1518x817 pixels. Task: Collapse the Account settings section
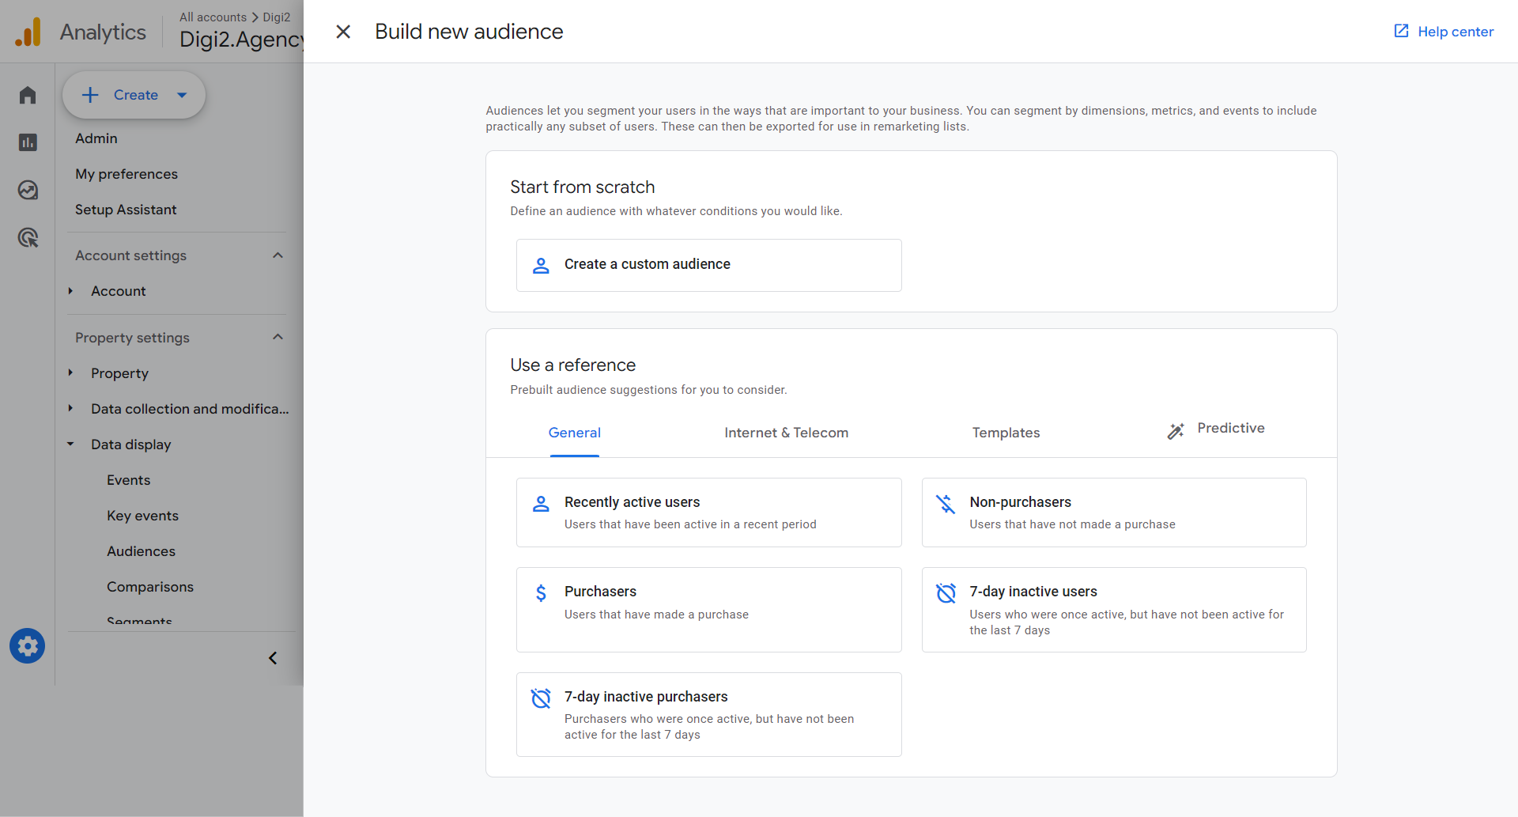pos(278,255)
